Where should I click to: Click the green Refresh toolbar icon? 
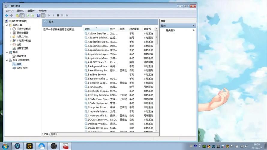click(28, 16)
